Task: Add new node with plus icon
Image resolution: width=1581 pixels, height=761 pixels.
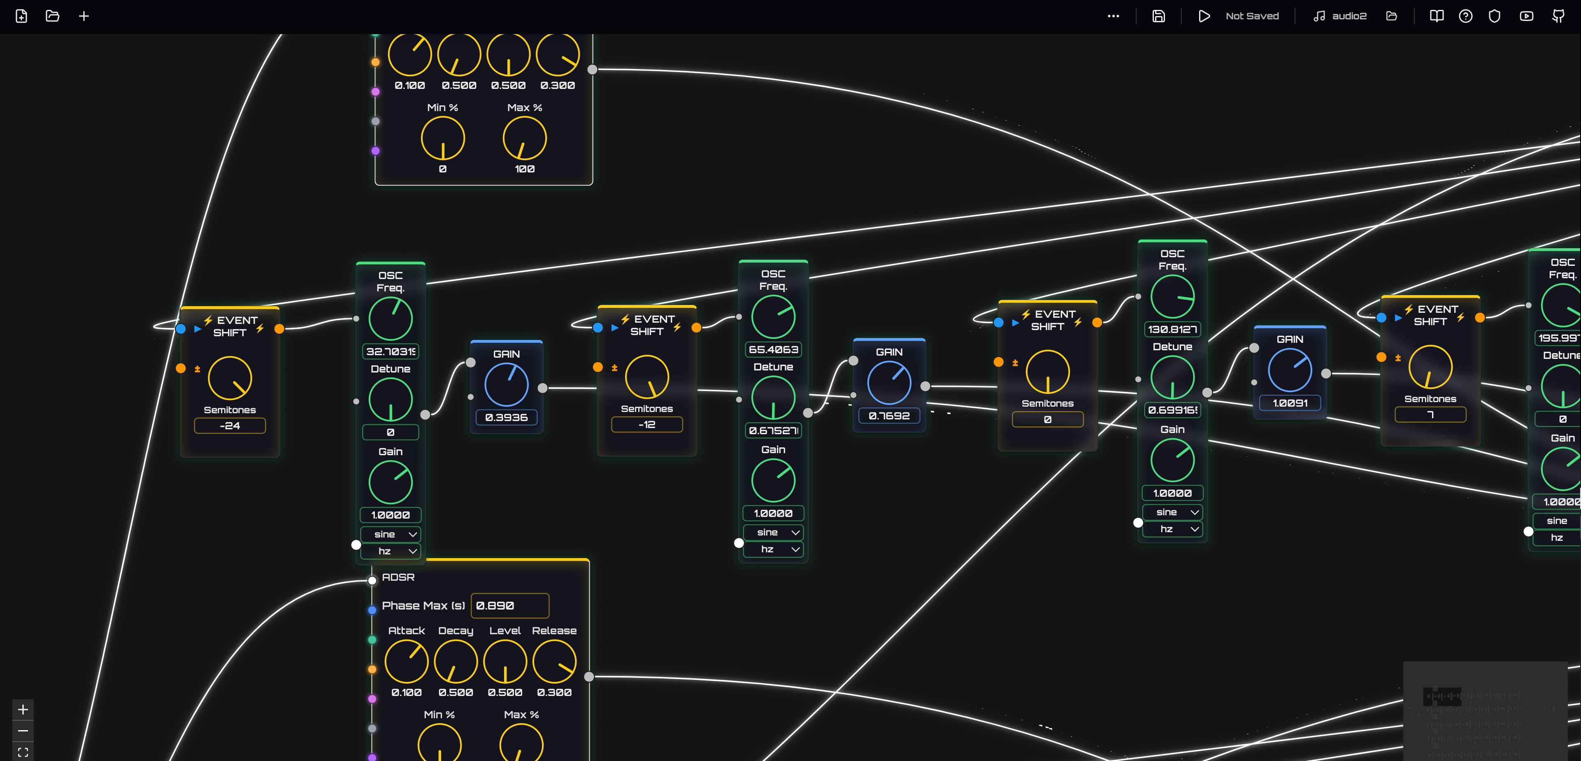Action: (84, 16)
